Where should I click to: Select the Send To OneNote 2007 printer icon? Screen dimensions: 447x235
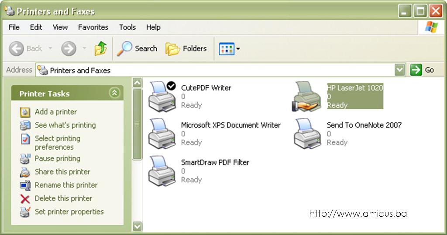pos(308,134)
